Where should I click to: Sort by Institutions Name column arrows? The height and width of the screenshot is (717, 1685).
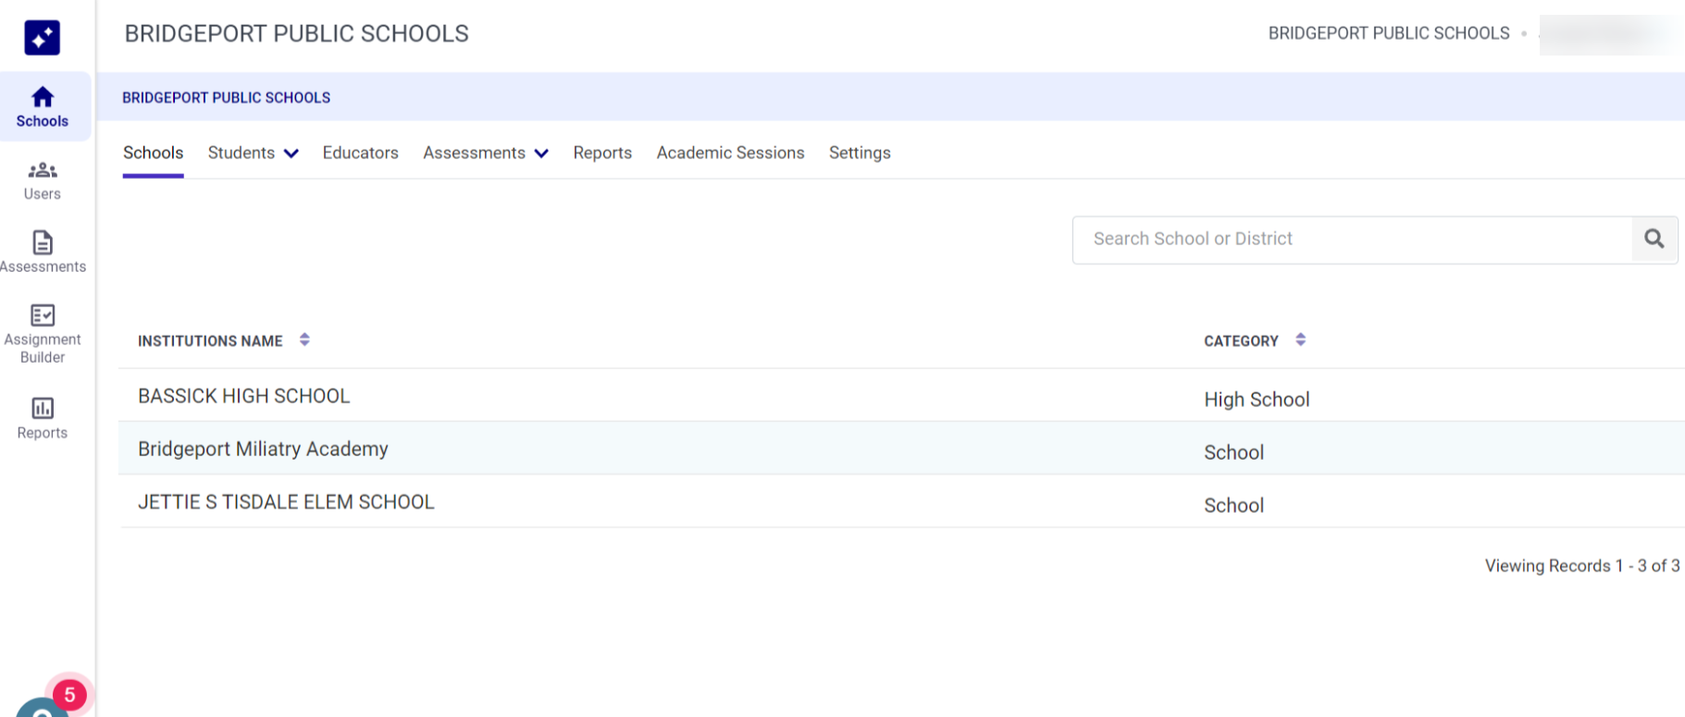click(x=304, y=340)
